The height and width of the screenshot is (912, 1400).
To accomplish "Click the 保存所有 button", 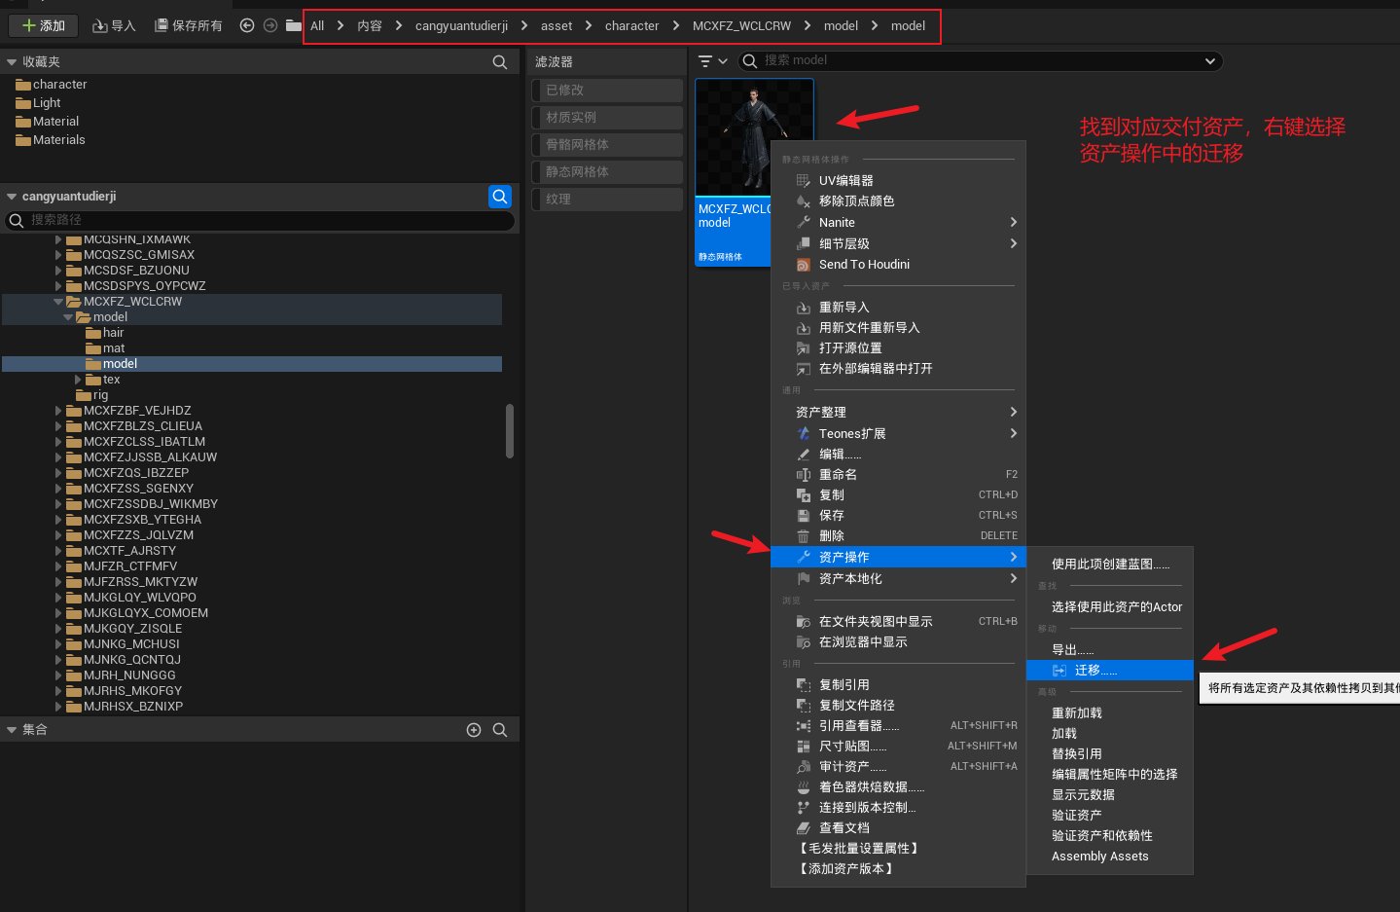I will click(x=189, y=26).
